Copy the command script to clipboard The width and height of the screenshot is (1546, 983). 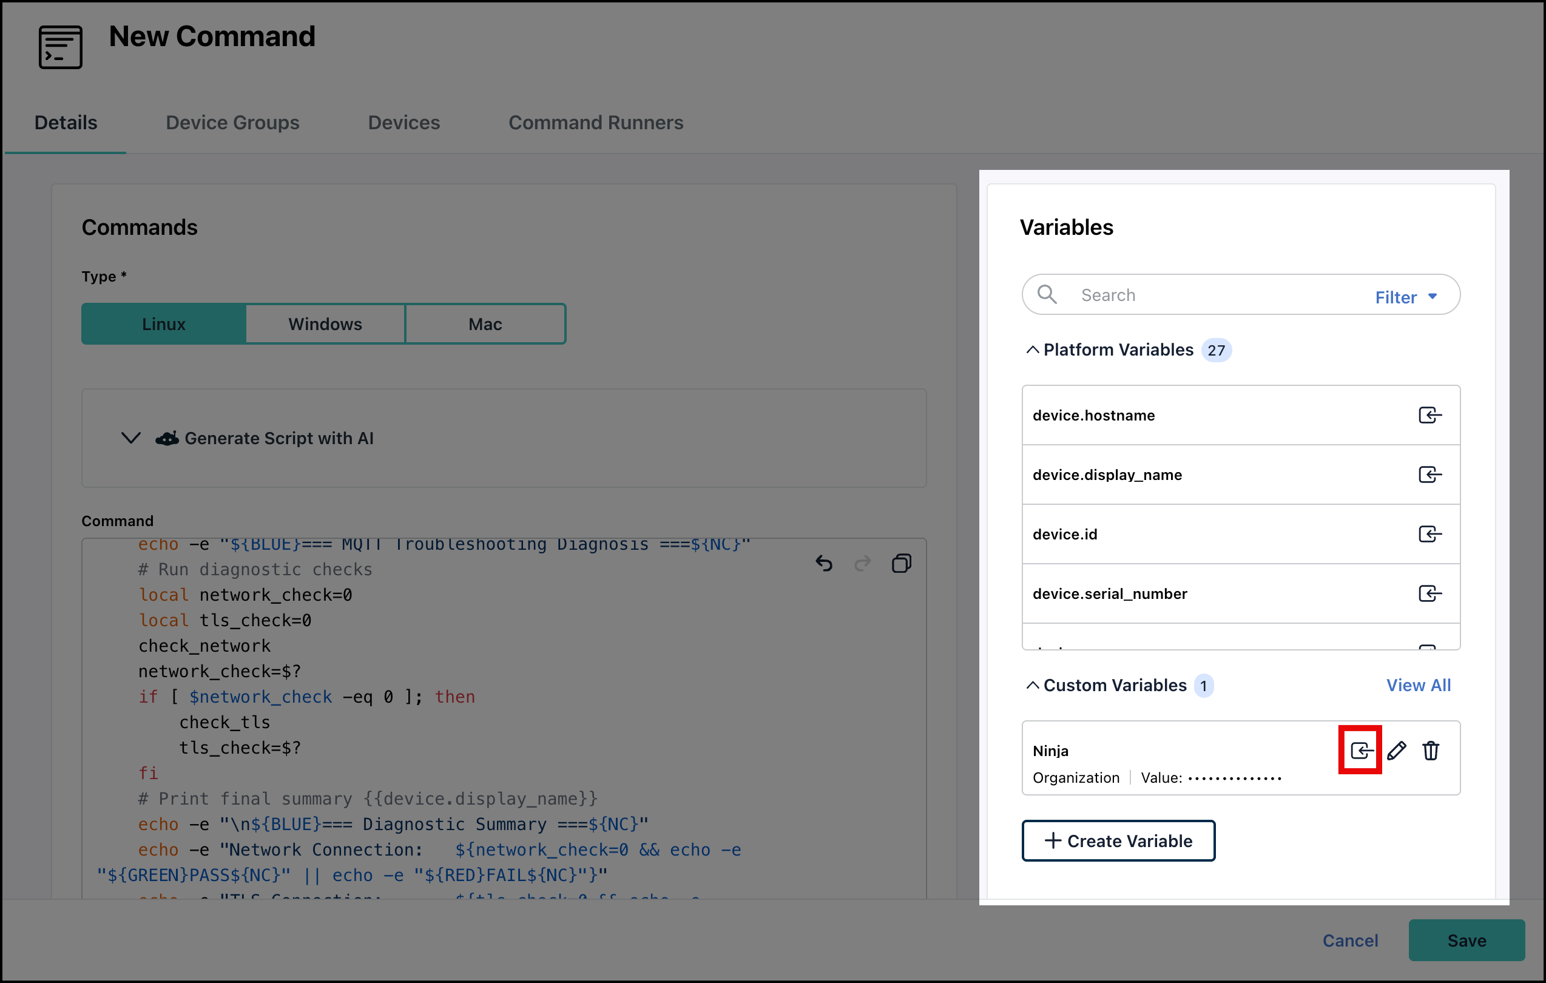pos(902,563)
